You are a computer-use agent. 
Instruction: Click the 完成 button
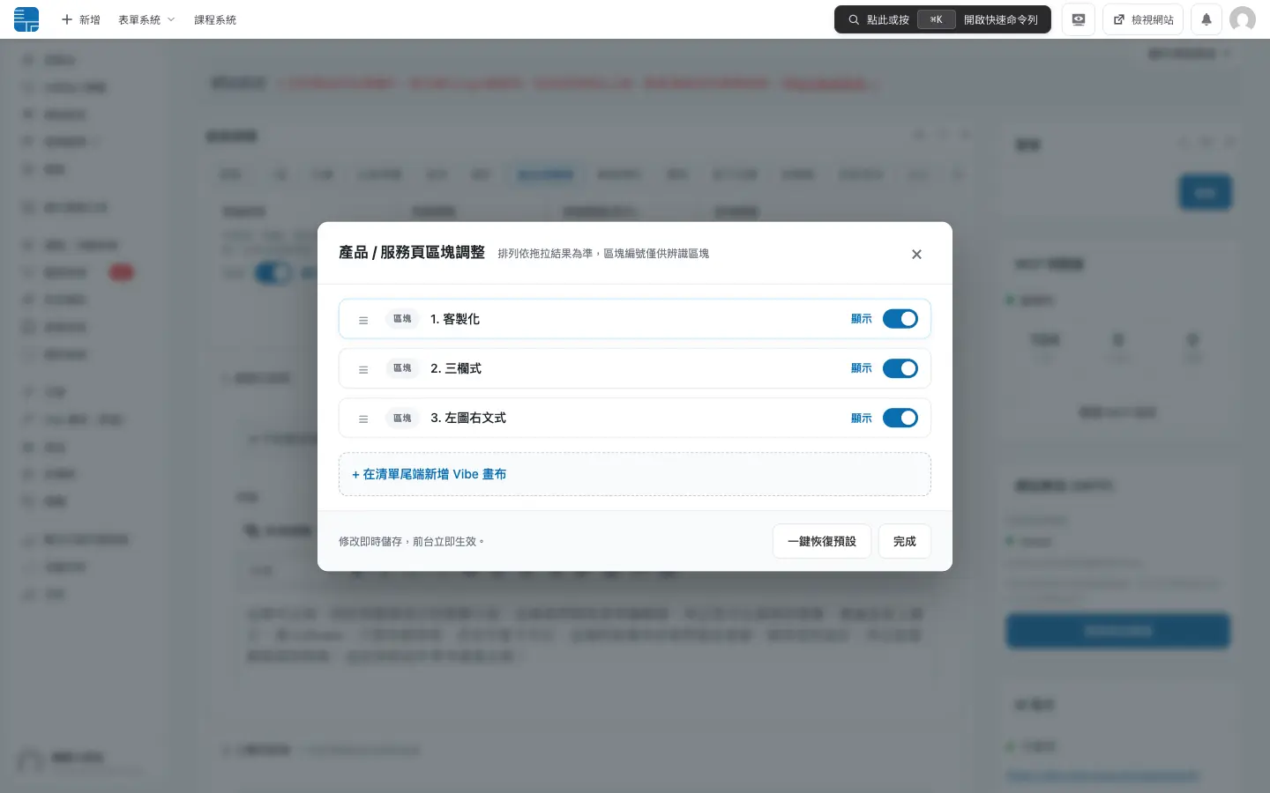pos(905,541)
